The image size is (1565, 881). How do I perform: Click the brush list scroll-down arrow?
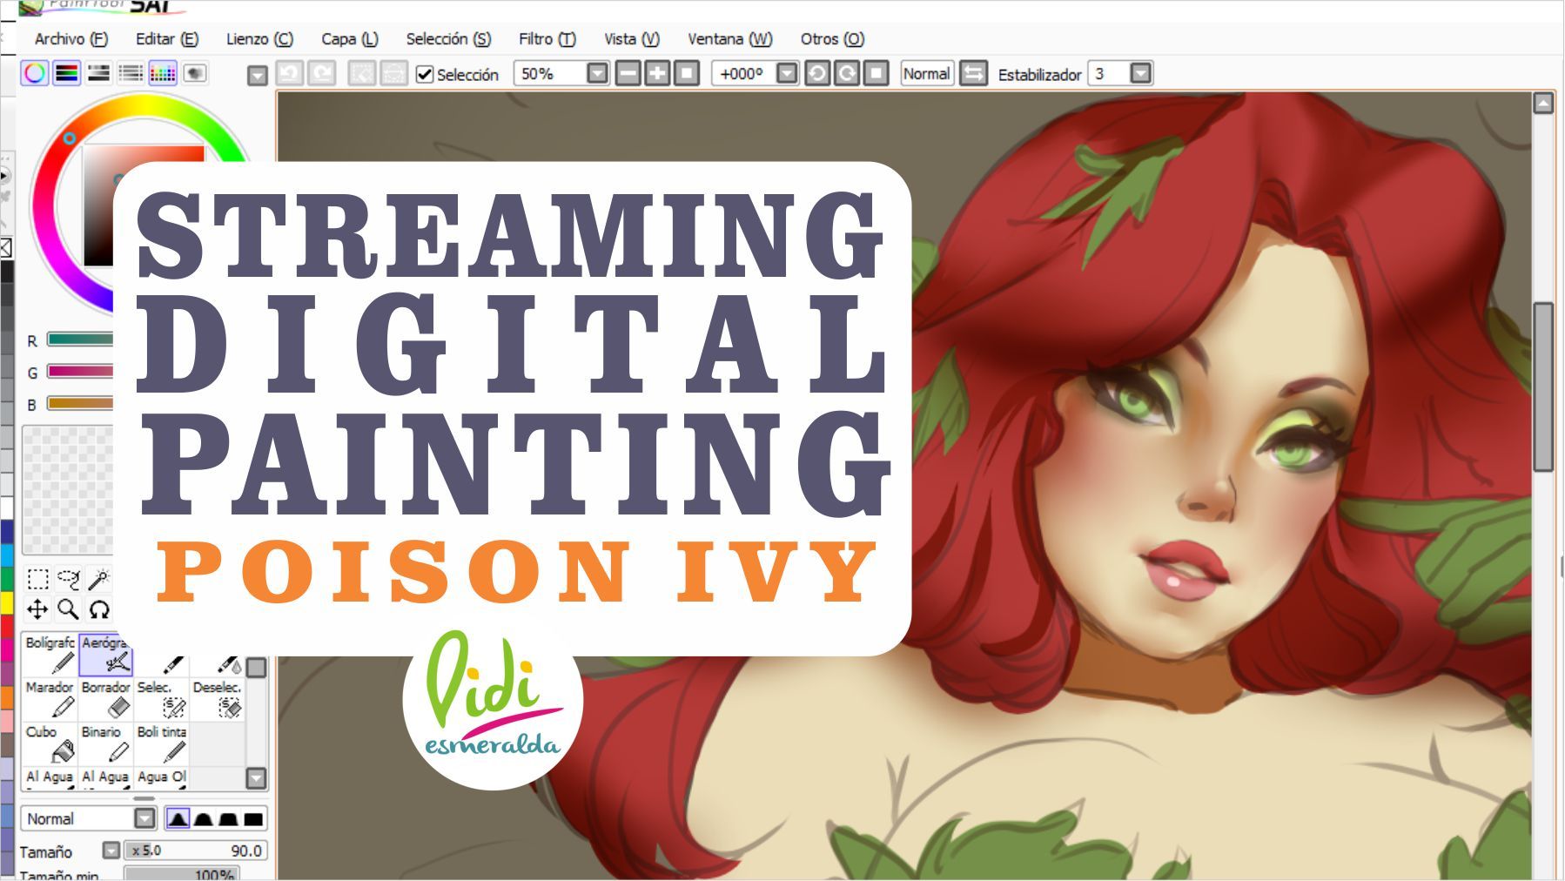tap(256, 777)
